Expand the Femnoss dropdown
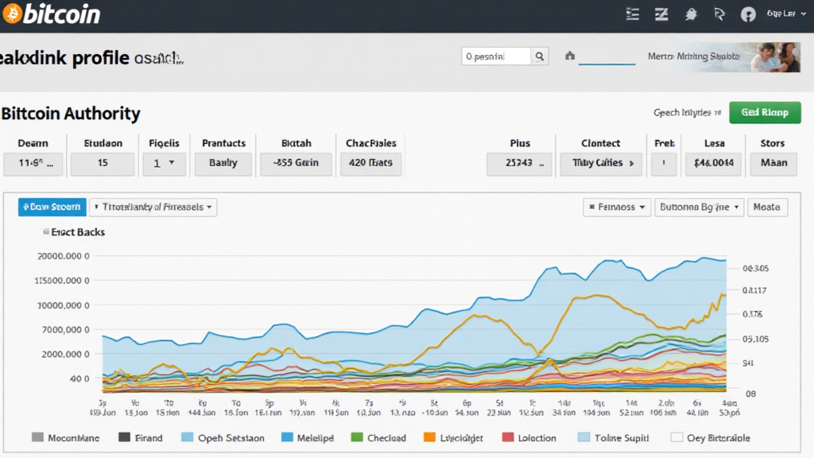 [617, 207]
